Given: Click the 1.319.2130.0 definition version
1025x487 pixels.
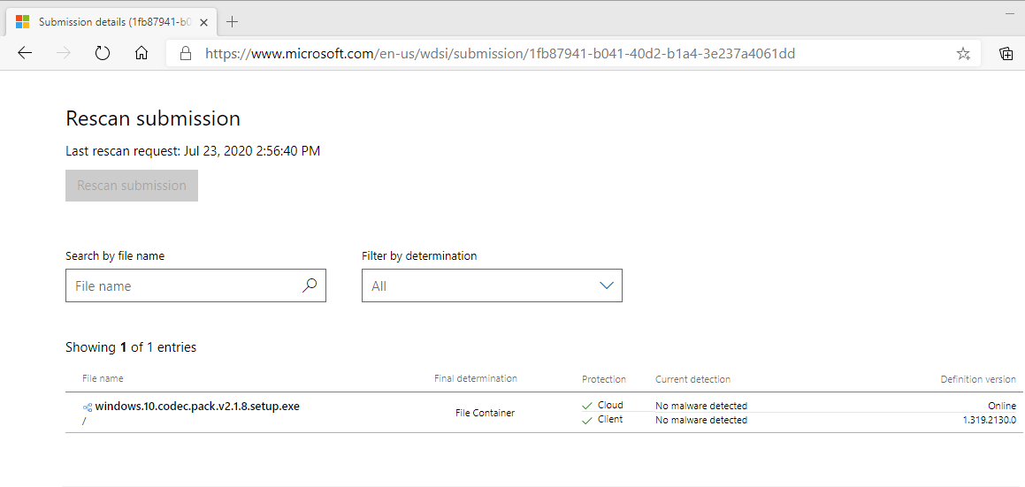Looking at the screenshot, I should click(x=989, y=421).
